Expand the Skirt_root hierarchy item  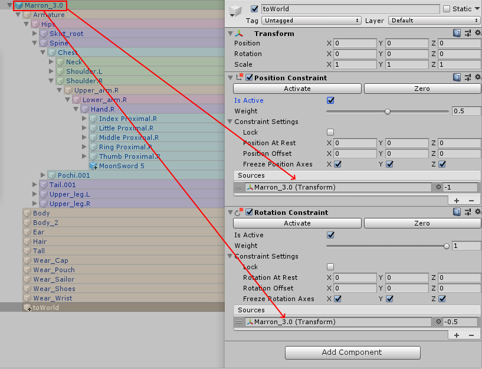pos(35,34)
